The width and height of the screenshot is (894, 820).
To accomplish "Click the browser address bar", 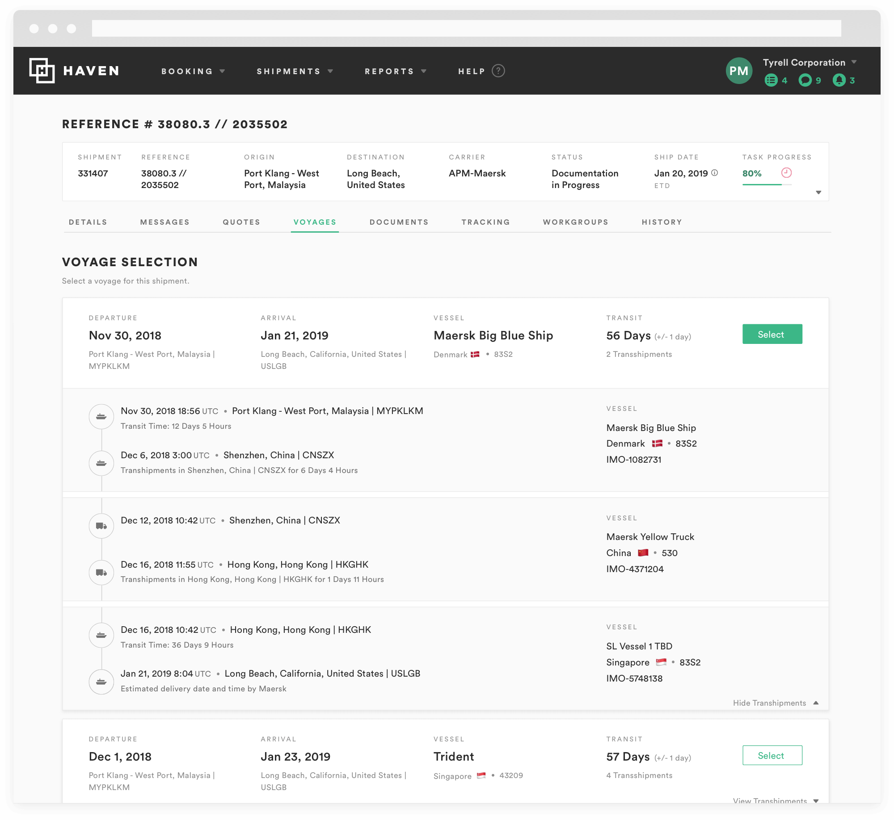I will 466,28.
